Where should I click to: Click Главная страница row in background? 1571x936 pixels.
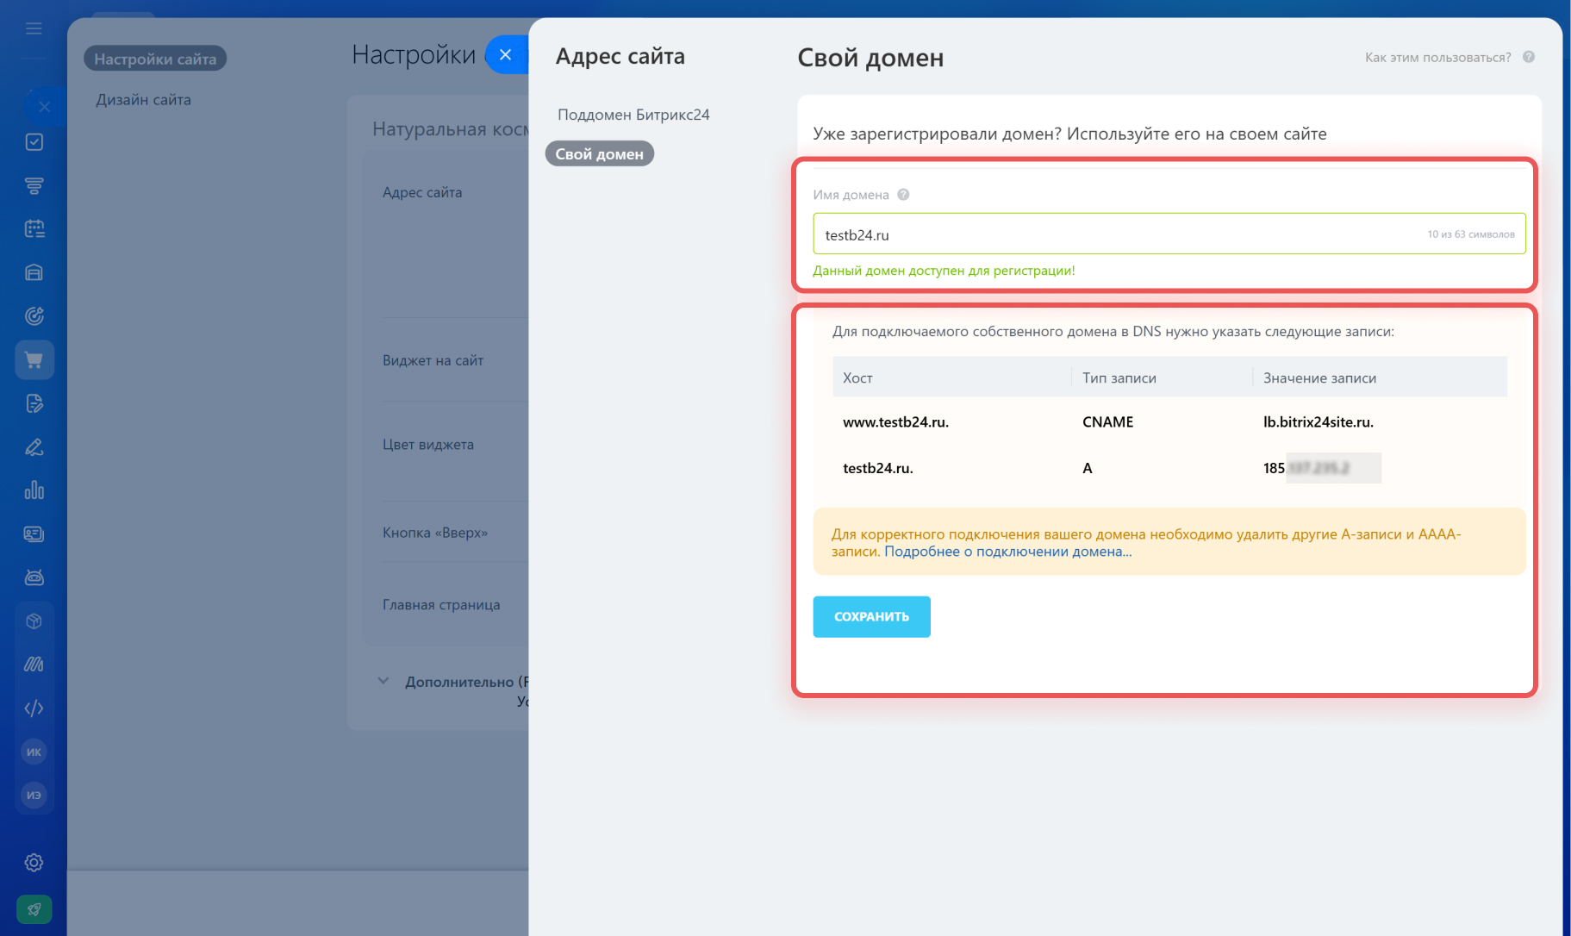[441, 605]
